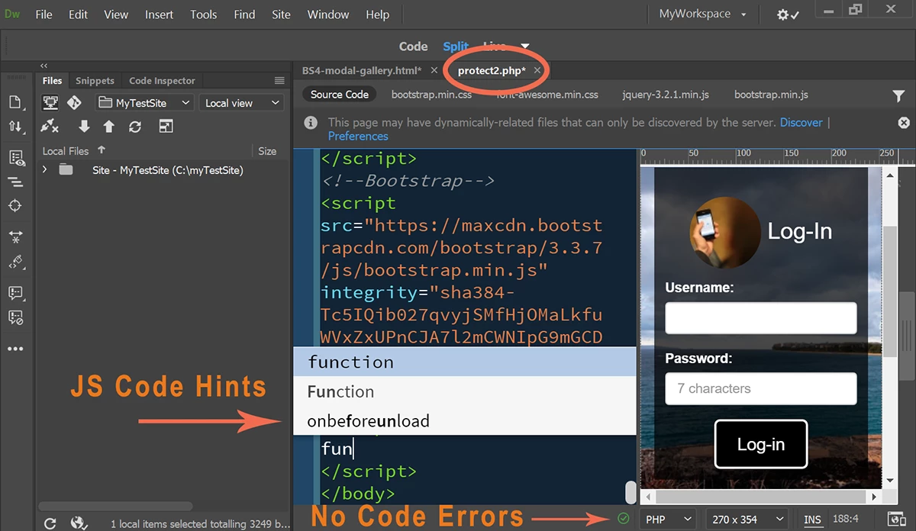Click the Username input field in preview
This screenshot has height=531, width=916.
761,318
